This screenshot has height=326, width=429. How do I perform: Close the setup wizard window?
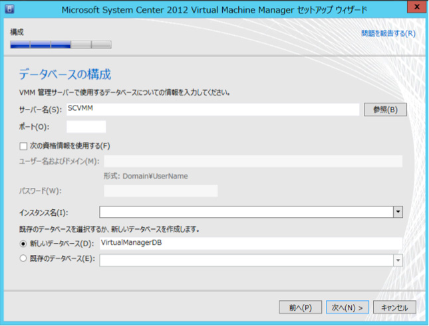point(416,7)
